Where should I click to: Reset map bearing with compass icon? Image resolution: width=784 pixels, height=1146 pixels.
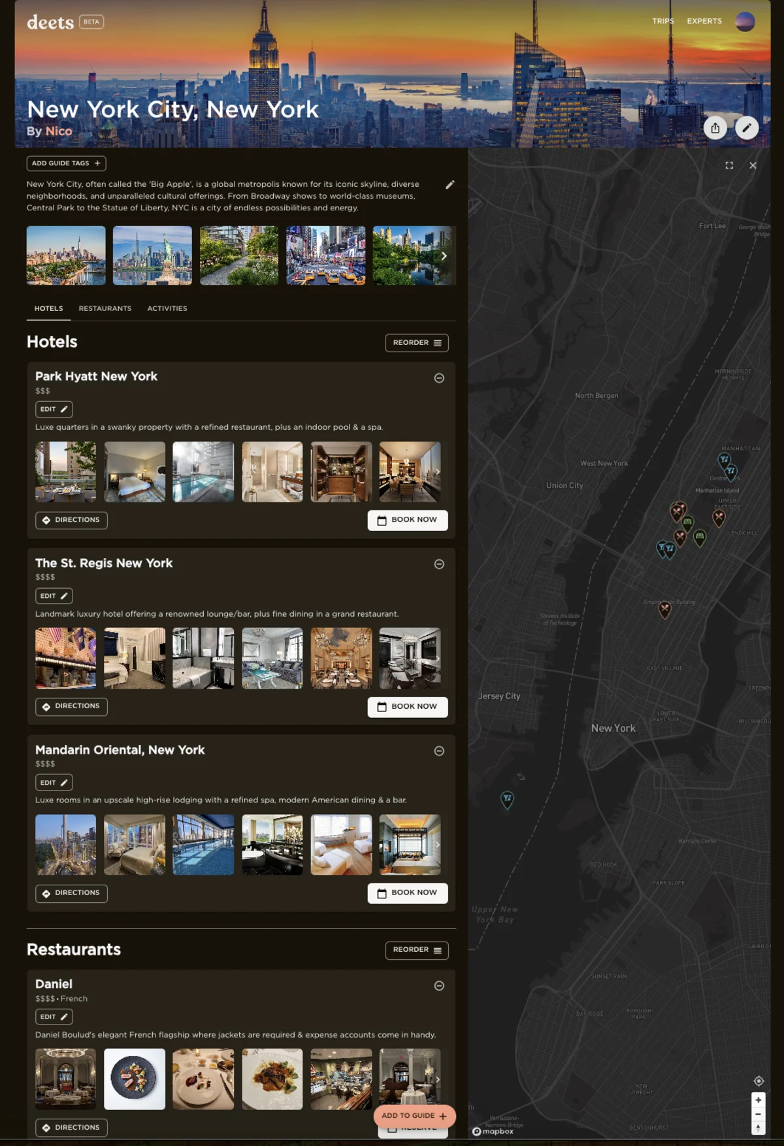tap(759, 1128)
